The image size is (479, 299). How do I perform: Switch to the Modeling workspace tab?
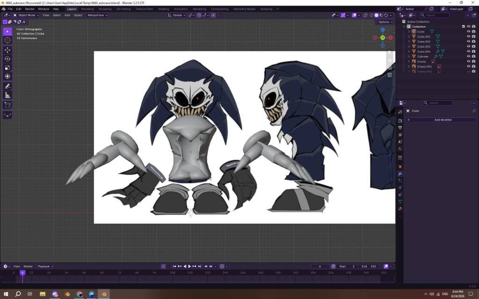[x=87, y=9]
